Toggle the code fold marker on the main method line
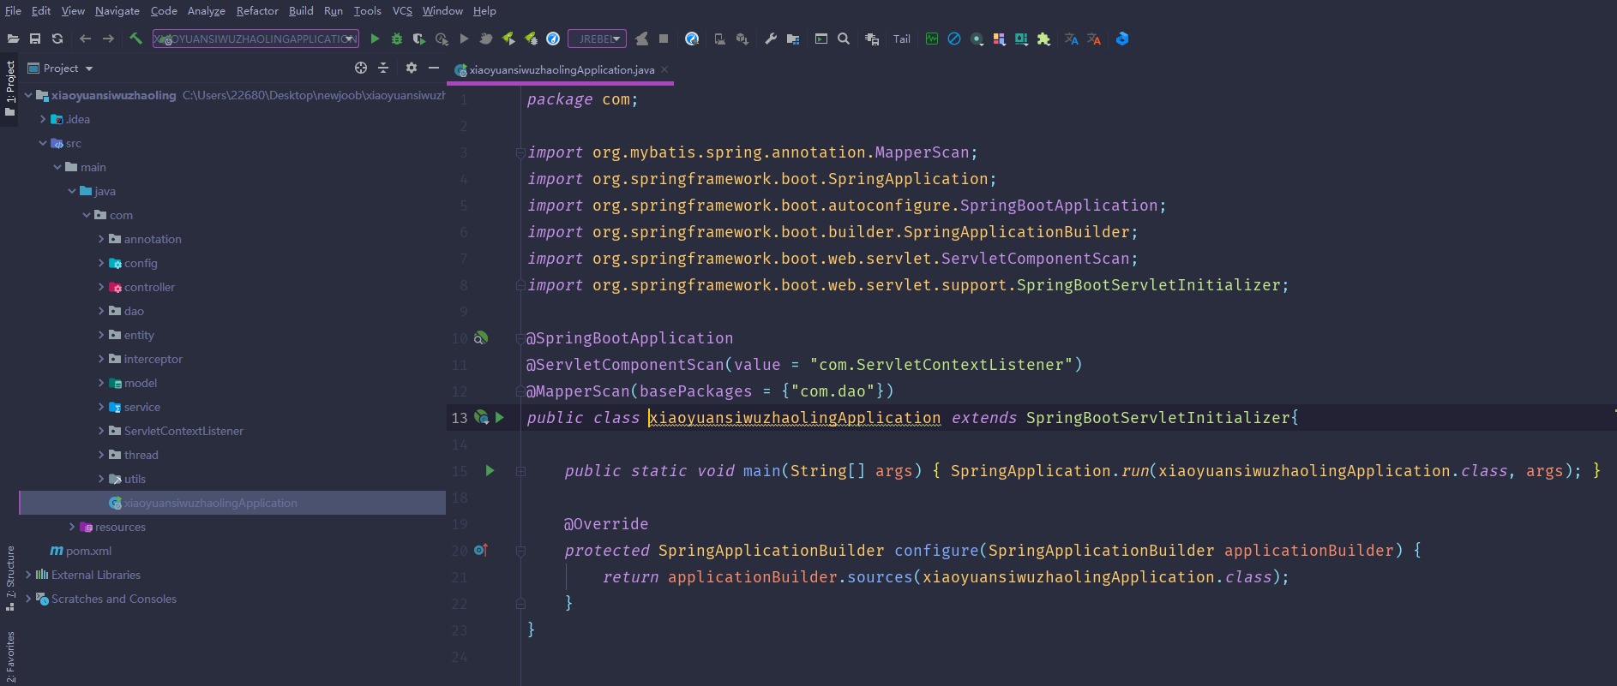Image resolution: width=1617 pixels, height=686 pixels. coord(520,471)
